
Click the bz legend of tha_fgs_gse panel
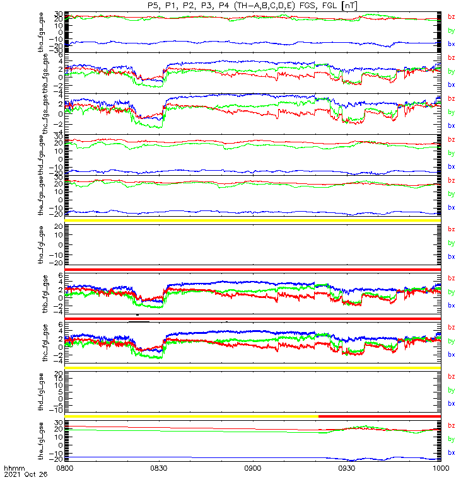[x=452, y=17]
